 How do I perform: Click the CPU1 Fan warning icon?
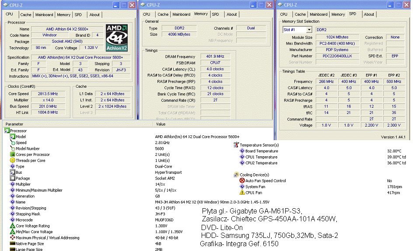242,193
